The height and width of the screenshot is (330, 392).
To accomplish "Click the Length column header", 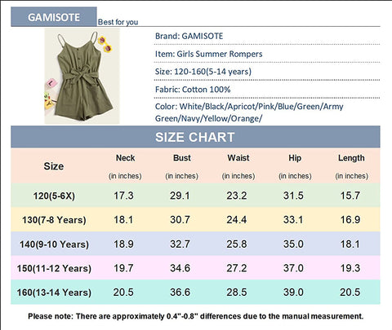I will pyautogui.click(x=351, y=158).
